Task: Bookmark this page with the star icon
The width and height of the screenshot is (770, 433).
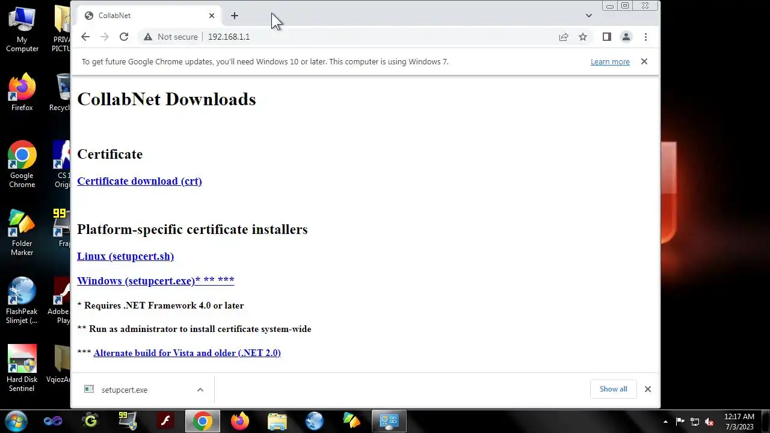Action: pyautogui.click(x=583, y=37)
